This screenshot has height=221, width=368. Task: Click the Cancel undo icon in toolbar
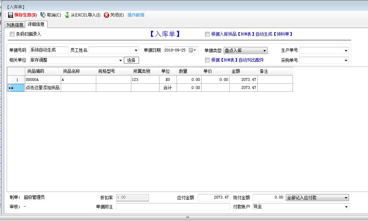43,15
